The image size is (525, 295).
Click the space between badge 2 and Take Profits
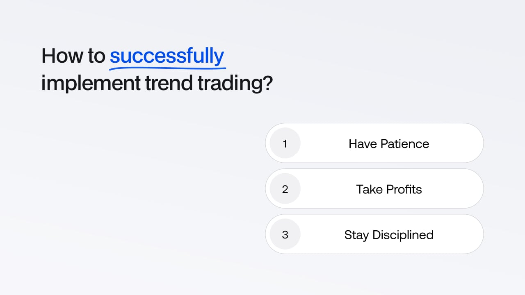[x=328, y=189]
